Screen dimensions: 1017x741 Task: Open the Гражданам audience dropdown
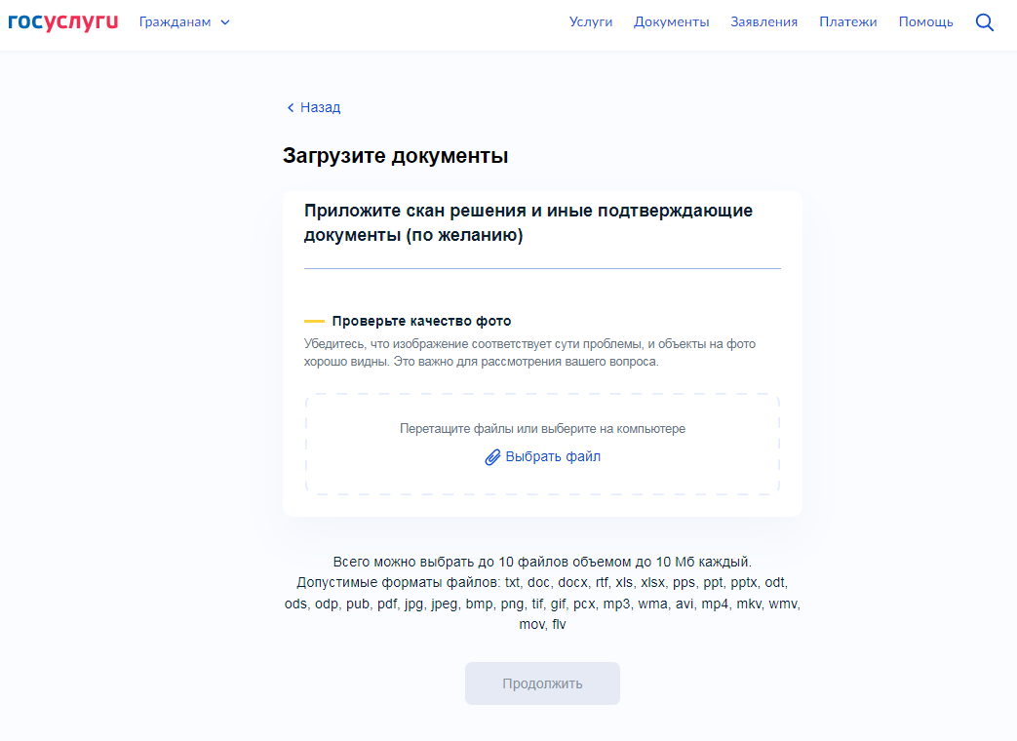[176, 21]
